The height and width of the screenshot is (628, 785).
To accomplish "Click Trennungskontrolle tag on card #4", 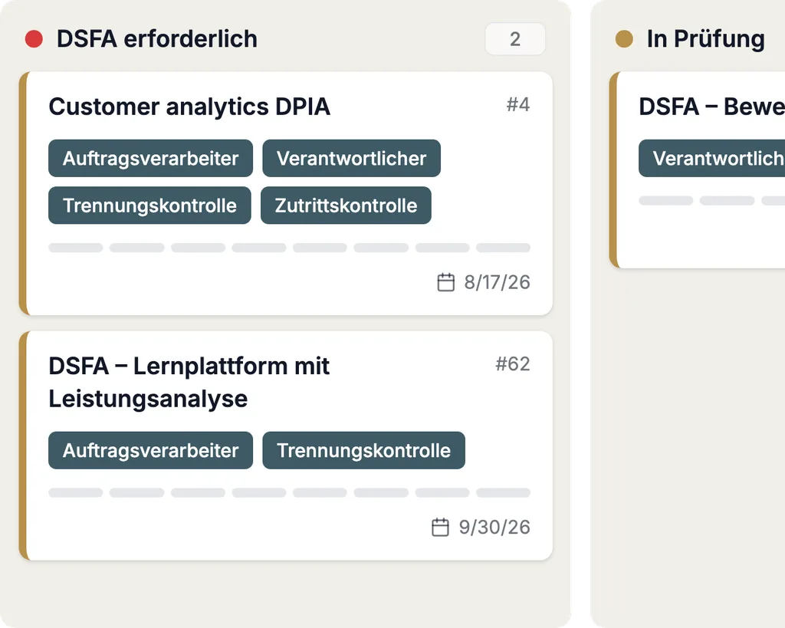I will tap(149, 205).
